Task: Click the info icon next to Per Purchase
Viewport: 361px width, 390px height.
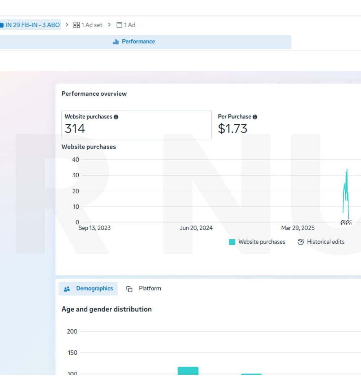Action: [255, 117]
